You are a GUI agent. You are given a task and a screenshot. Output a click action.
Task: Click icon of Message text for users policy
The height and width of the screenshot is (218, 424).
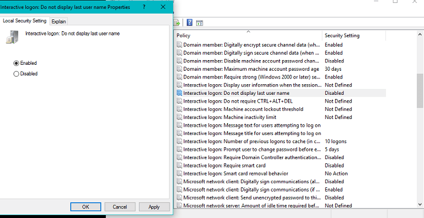coord(179,125)
